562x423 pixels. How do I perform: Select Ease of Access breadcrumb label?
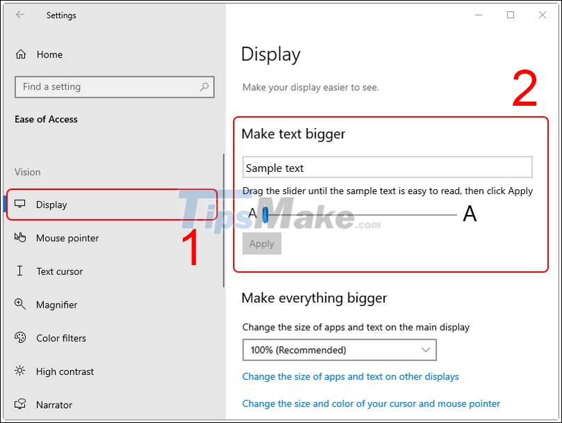[x=45, y=119]
